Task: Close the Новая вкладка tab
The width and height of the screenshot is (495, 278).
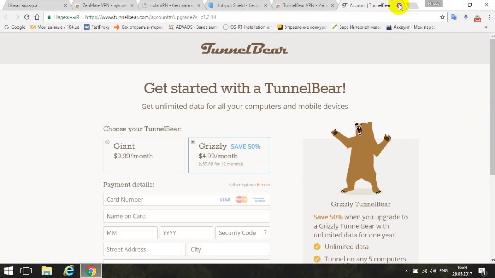Action: [65, 5]
